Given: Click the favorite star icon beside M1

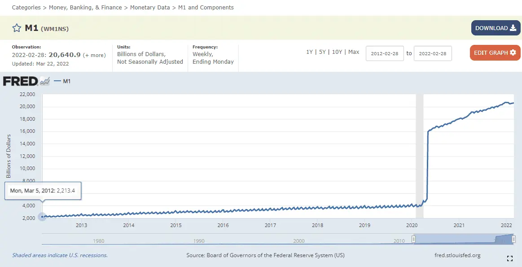Looking at the screenshot, I should [x=17, y=28].
